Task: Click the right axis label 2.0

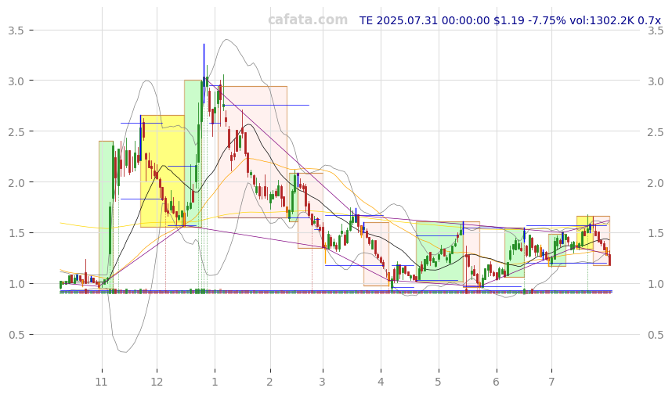Action: (x=656, y=182)
